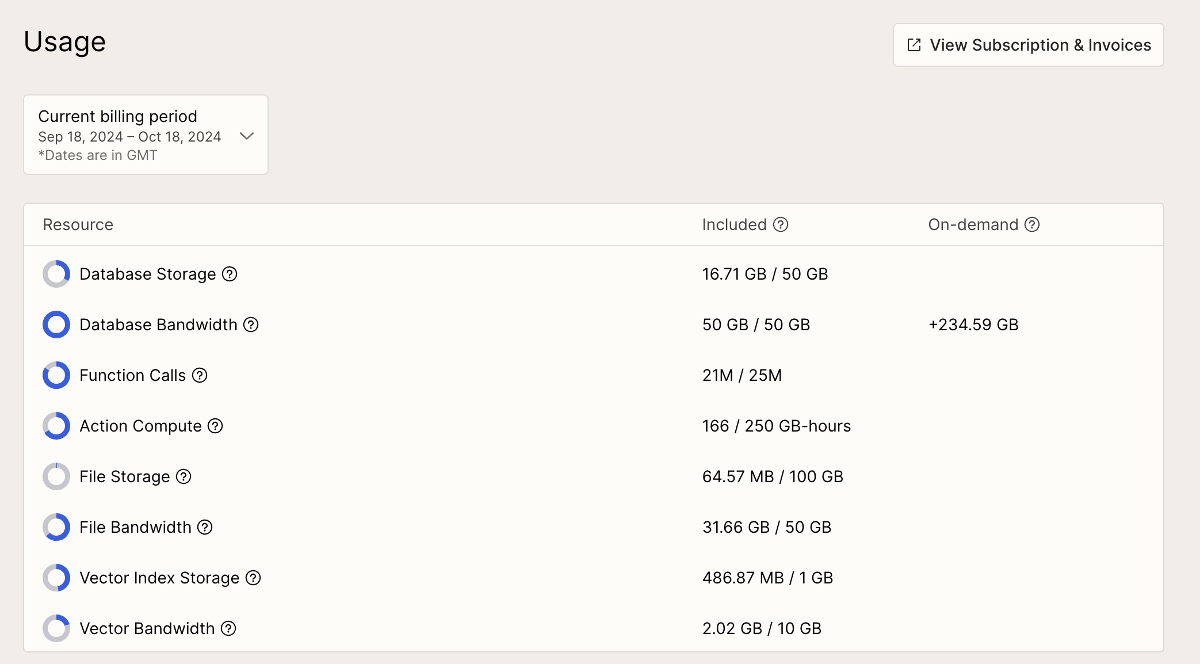Open the Function Calls help tooltip
This screenshot has width=1200, height=664.
coord(200,375)
